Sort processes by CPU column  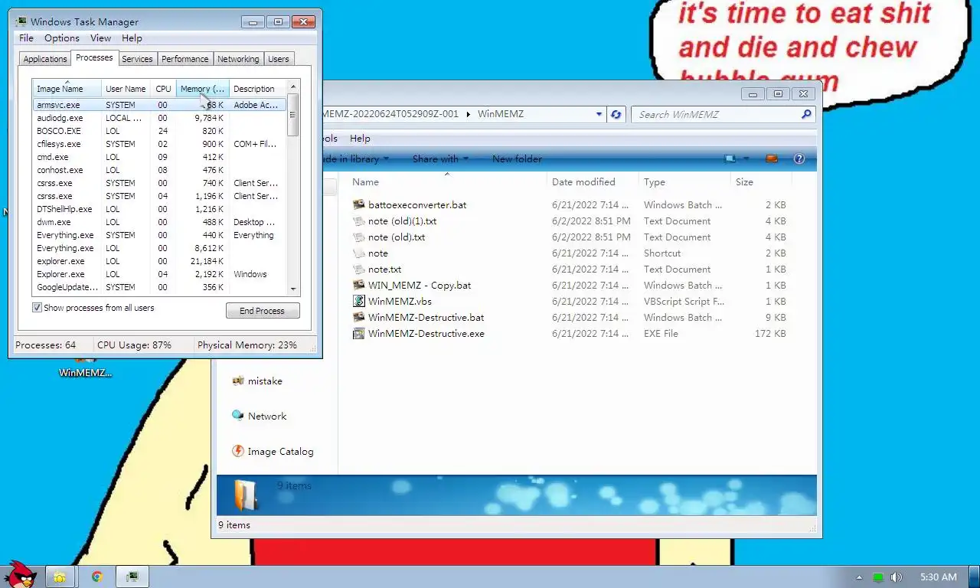point(163,89)
